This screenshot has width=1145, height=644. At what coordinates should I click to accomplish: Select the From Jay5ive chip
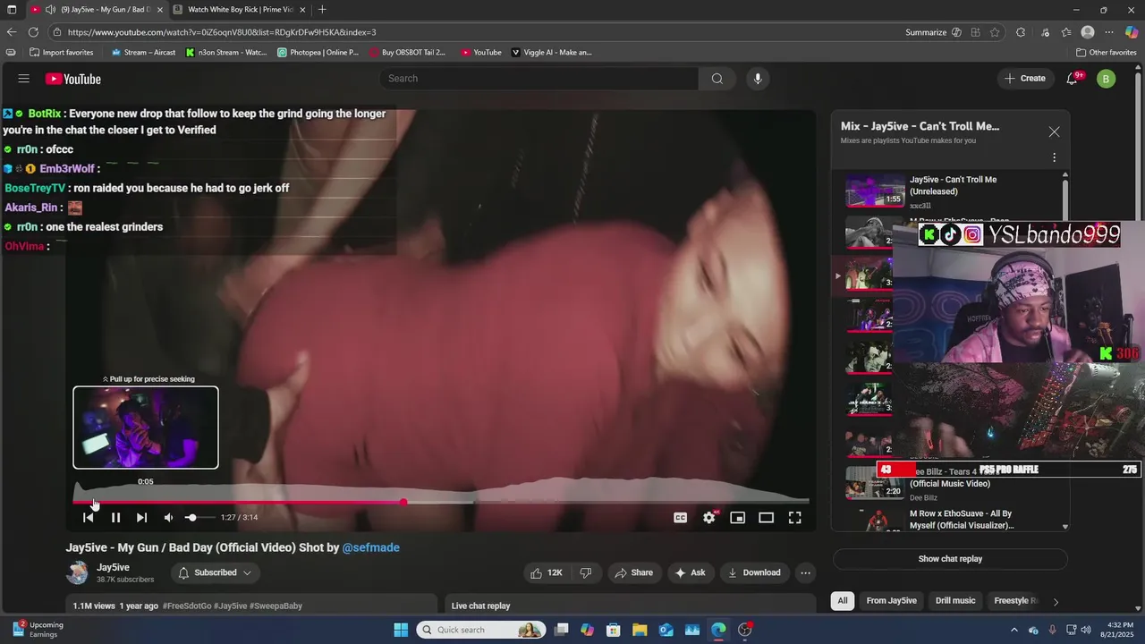coord(891,601)
